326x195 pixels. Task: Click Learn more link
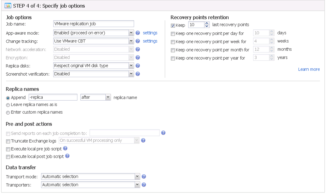(x=309, y=69)
